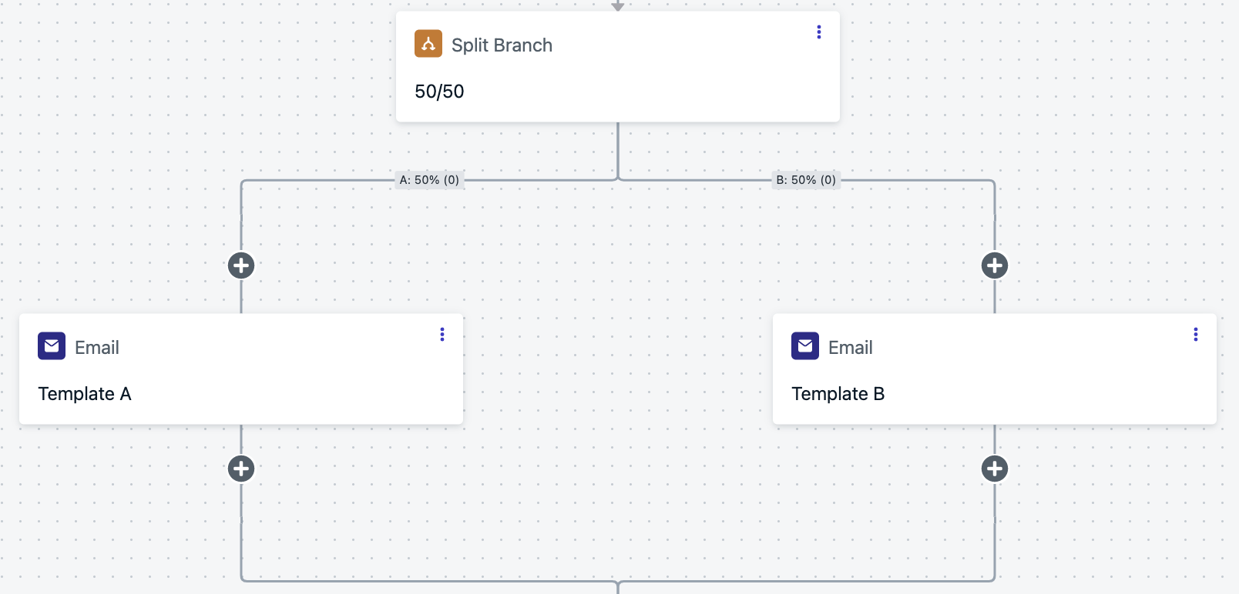The width and height of the screenshot is (1239, 594).
Task: Open Template B email three-dot menu
Action: (x=1196, y=334)
